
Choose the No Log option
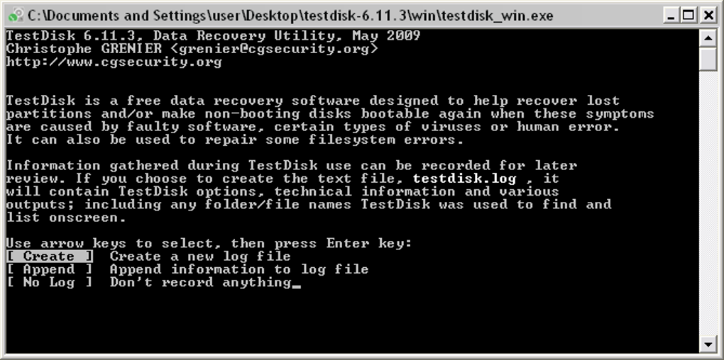tap(50, 282)
